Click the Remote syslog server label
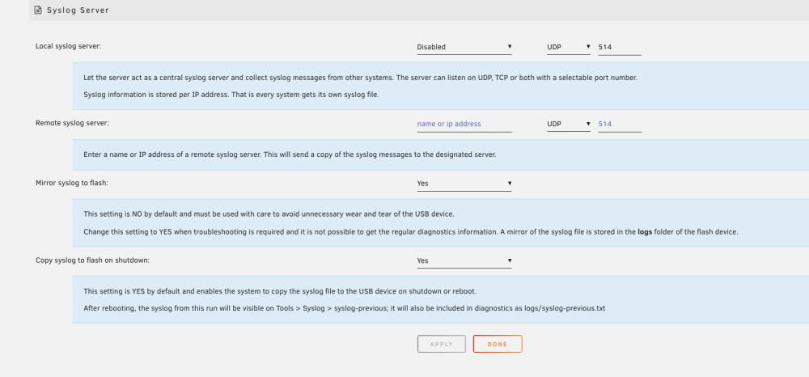This screenshot has height=377, width=809. point(72,123)
